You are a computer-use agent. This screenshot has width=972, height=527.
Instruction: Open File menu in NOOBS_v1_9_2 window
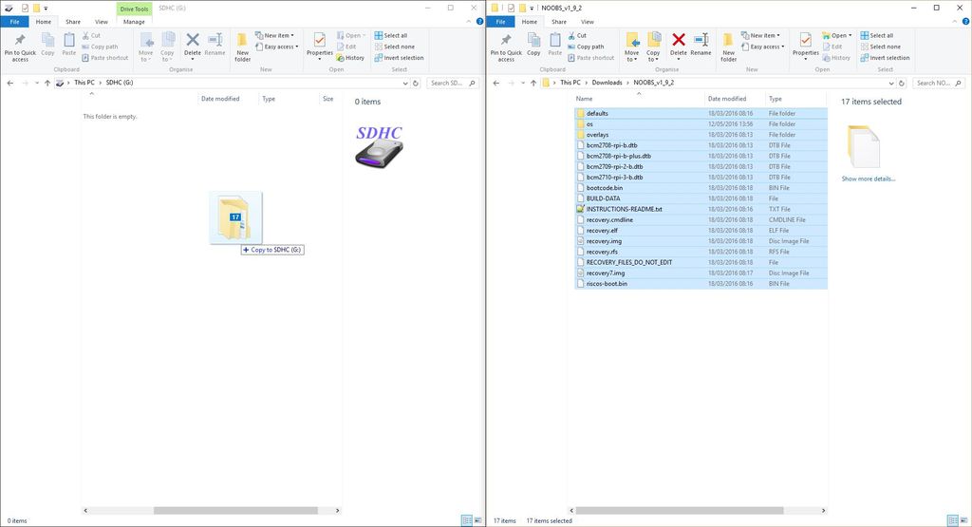point(500,22)
